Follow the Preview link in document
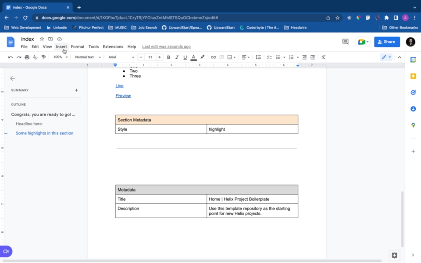Image resolution: width=421 pixels, height=263 pixels. point(123,96)
